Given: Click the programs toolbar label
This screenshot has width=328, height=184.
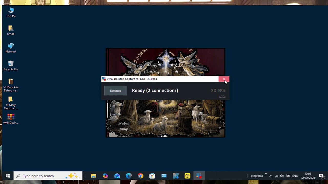Looking at the screenshot, I should 257,176.
